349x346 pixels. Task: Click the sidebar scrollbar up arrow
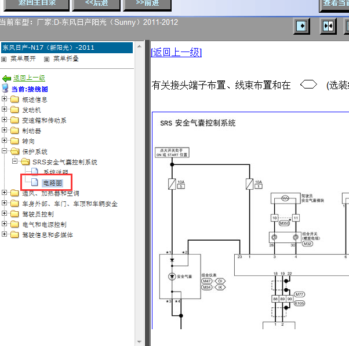point(139,46)
